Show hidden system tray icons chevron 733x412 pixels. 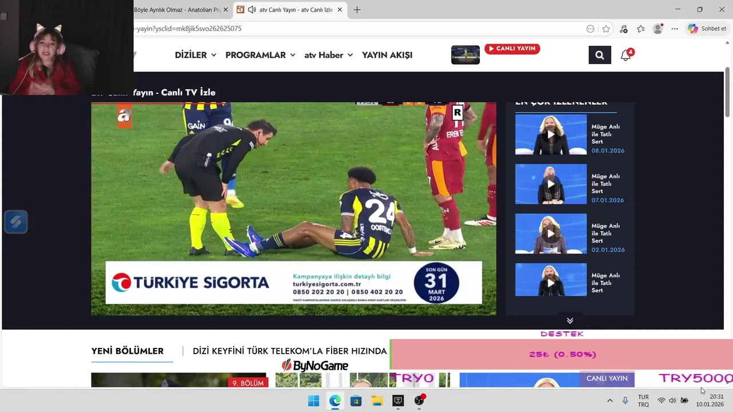610,401
